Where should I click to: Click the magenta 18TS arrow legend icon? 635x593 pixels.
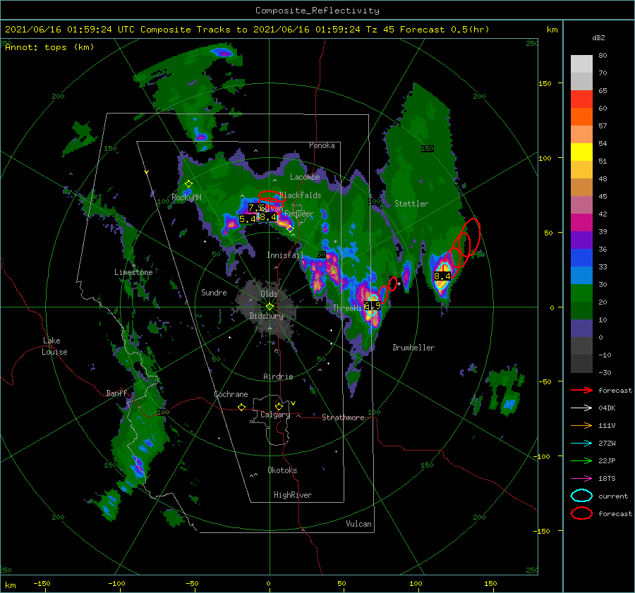pyautogui.click(x=581, y=479)
